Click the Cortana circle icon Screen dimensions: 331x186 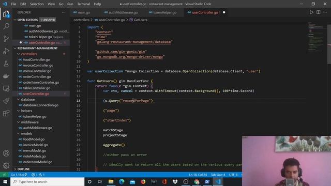(x=89, y=181)
